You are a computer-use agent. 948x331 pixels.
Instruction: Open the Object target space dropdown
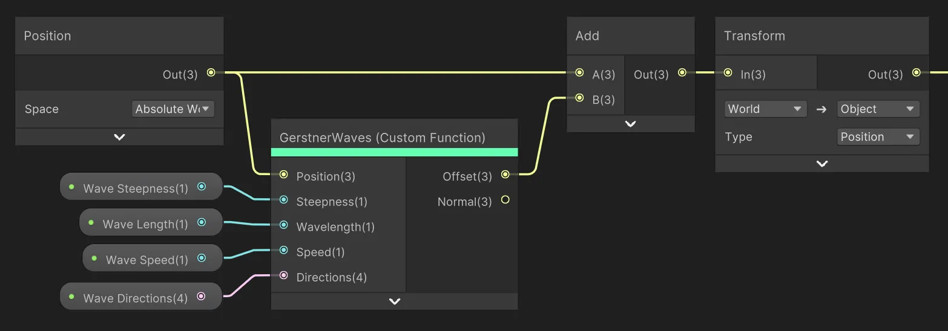pos(878,109)
